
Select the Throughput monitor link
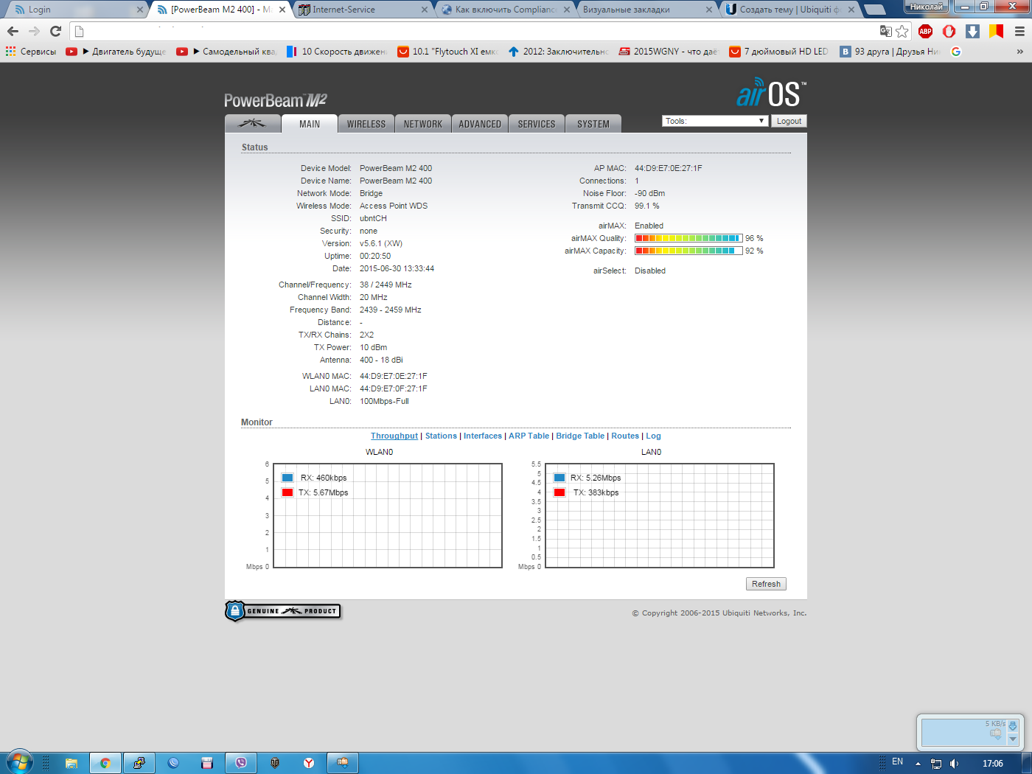coord(394,436)
